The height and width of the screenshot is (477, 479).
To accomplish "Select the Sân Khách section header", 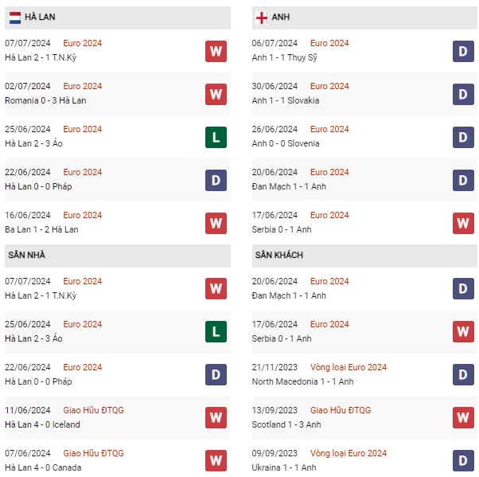I will pyautogui.click(x=364, y=256).
